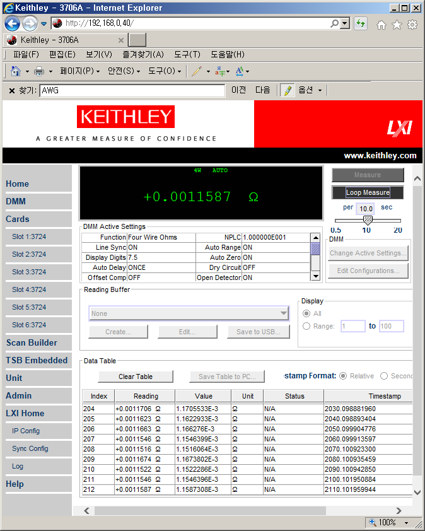Viewport: 425px width, 531px height.
Task: Select the All display radio button
Action: point(307,313)
